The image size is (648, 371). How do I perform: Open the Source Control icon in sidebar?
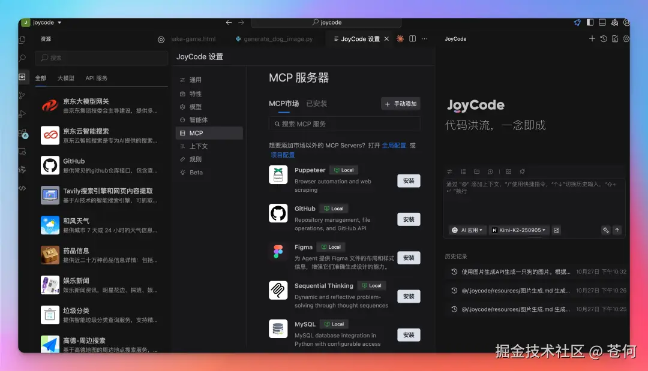(x=22, y=95)
